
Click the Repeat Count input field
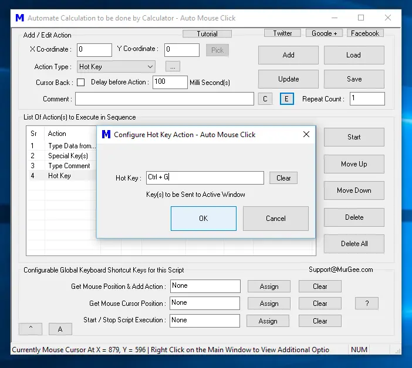(367, 99)
